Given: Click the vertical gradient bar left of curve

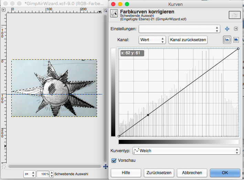Looking at the screenshot, I should pos(113,92).
